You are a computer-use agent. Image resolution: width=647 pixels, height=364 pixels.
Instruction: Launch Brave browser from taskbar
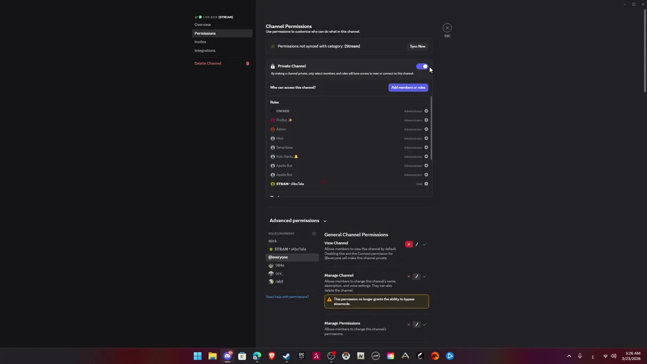point(272,356)
